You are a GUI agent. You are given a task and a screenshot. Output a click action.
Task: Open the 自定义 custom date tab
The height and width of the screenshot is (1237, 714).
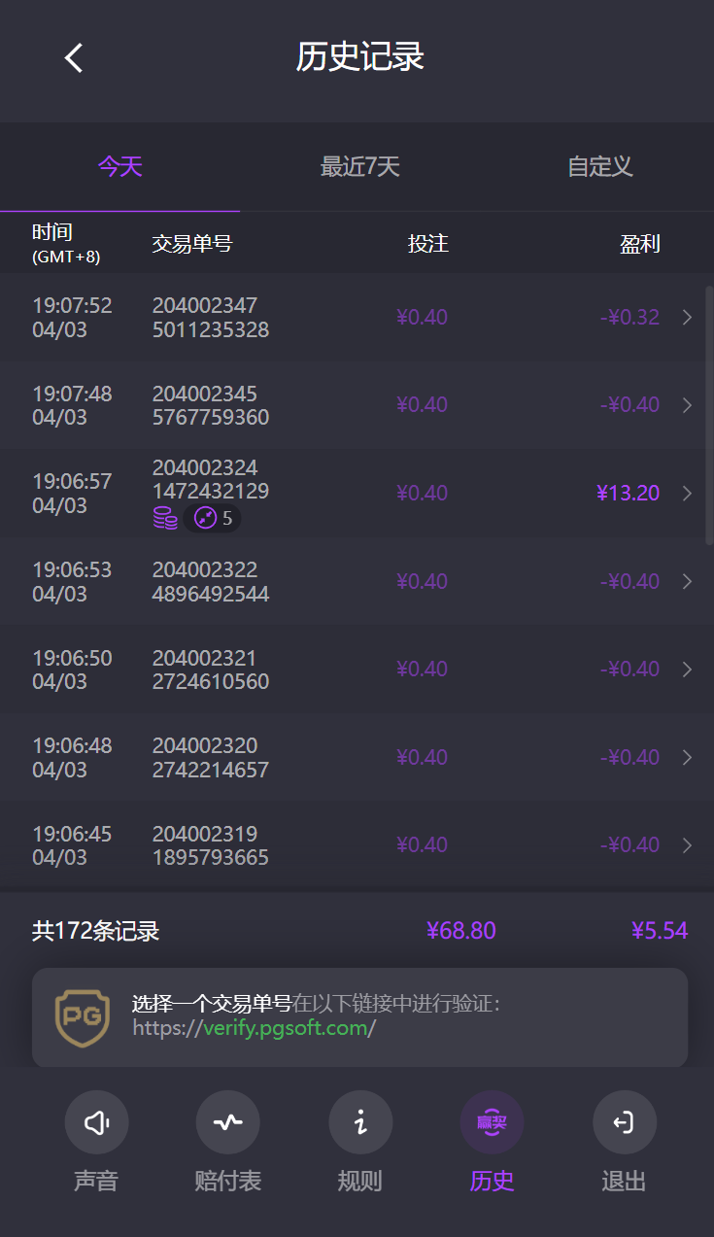599,167
